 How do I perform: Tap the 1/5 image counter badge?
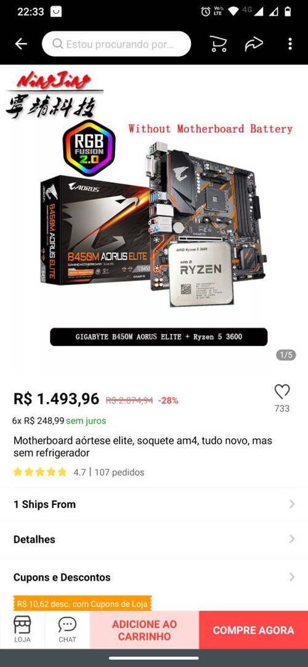click(x=286, y=355)
